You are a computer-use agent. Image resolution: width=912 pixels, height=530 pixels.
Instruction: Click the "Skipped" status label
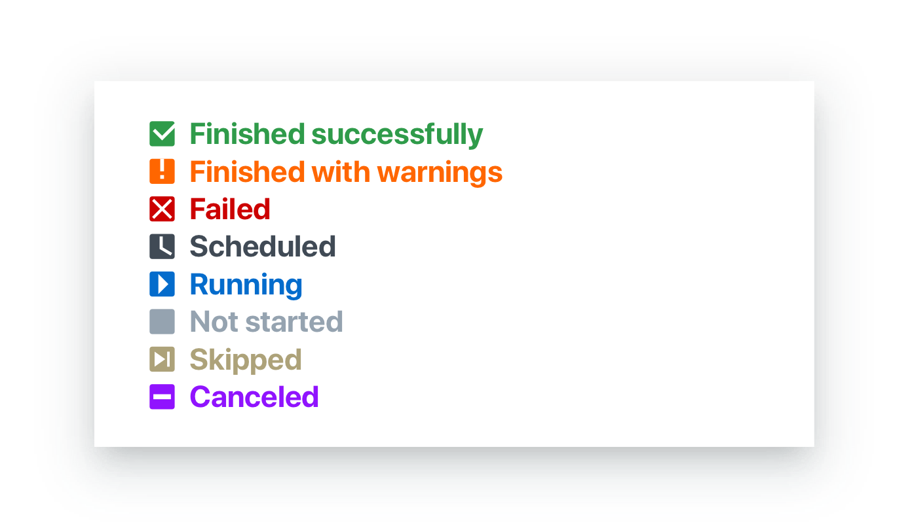[x=246, y=360]
